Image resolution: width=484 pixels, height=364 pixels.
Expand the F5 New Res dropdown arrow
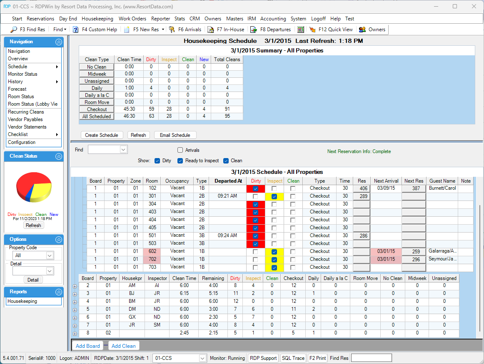(x=163, y=30)
